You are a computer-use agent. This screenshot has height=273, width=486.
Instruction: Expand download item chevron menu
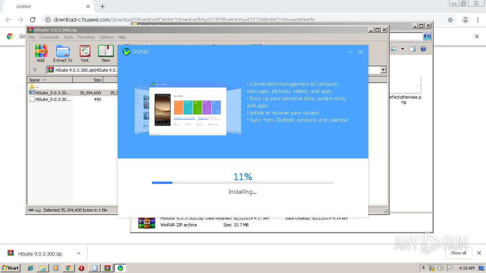(x=78, y=253)
